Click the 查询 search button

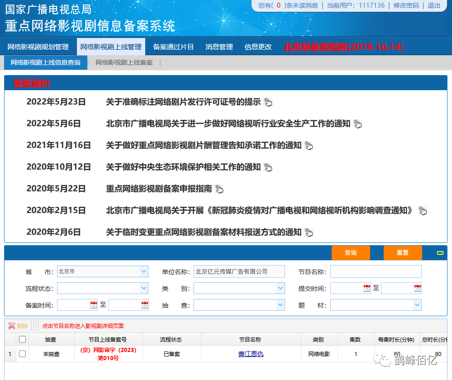(351, 253)
